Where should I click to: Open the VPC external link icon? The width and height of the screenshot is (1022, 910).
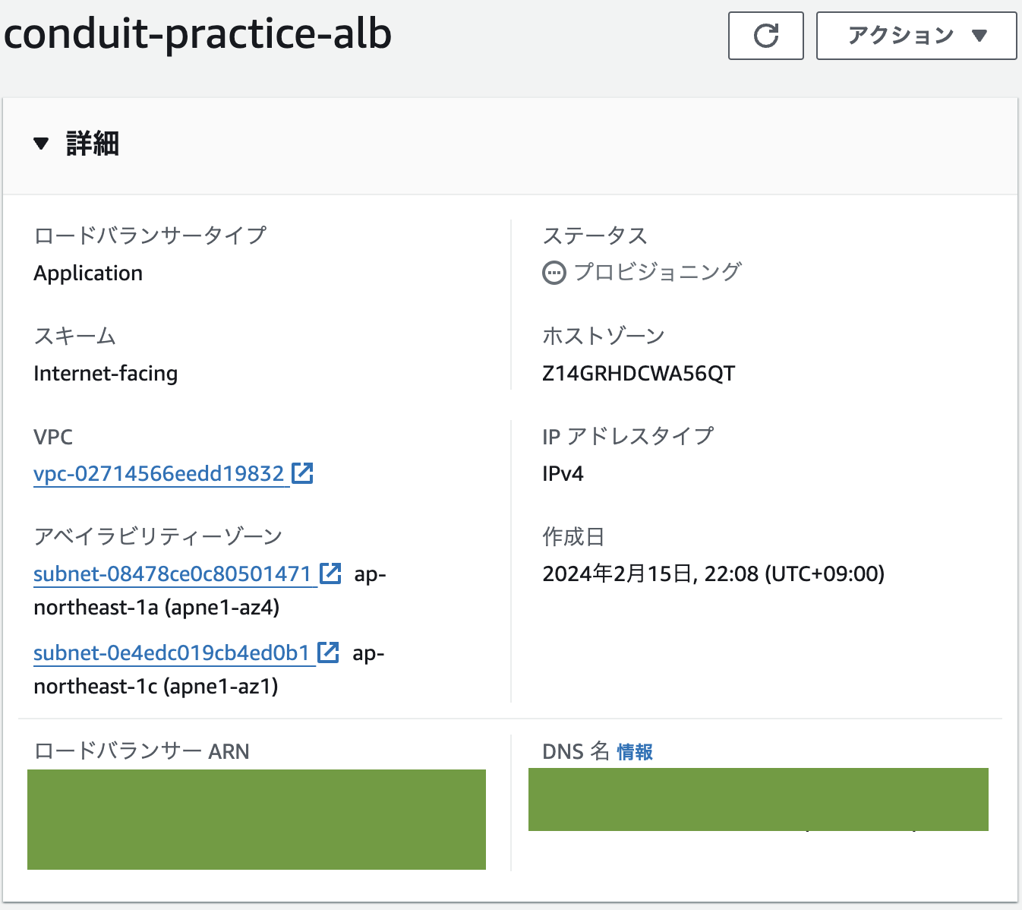[302, 472]
